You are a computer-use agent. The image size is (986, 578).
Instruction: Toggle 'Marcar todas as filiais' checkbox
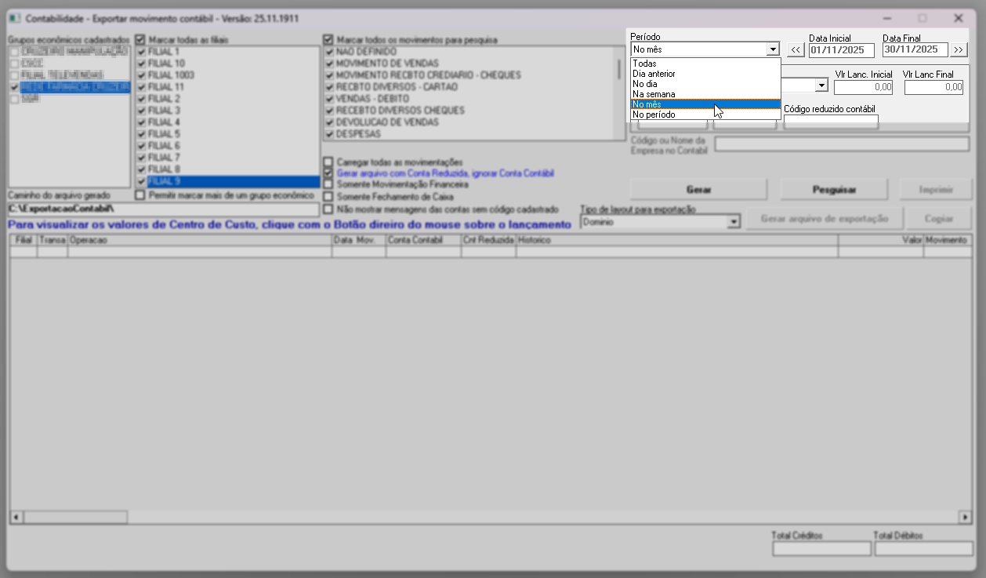point(140,39)
